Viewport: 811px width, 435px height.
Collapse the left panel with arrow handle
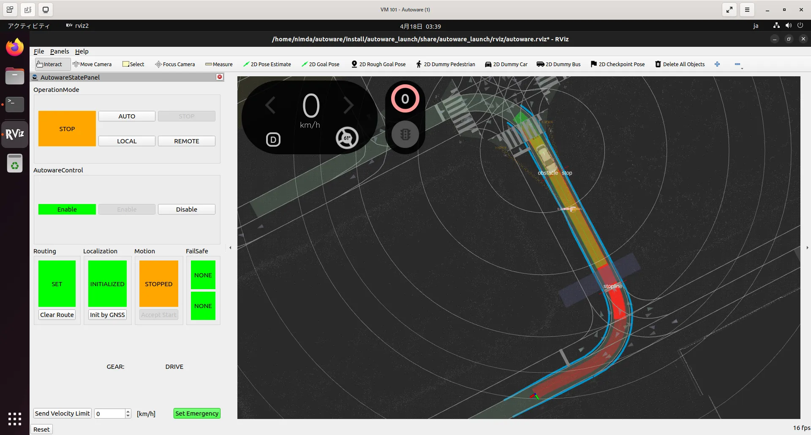click(x=230, y=248)
